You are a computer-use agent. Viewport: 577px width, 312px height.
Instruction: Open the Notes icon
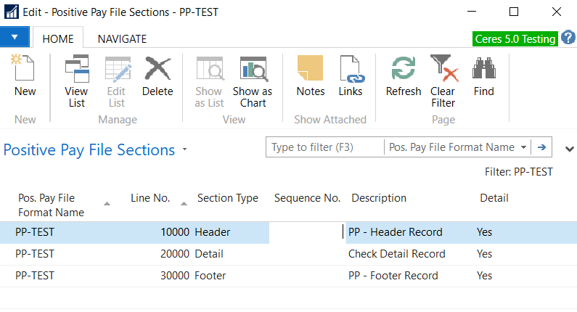pos(311,70)
